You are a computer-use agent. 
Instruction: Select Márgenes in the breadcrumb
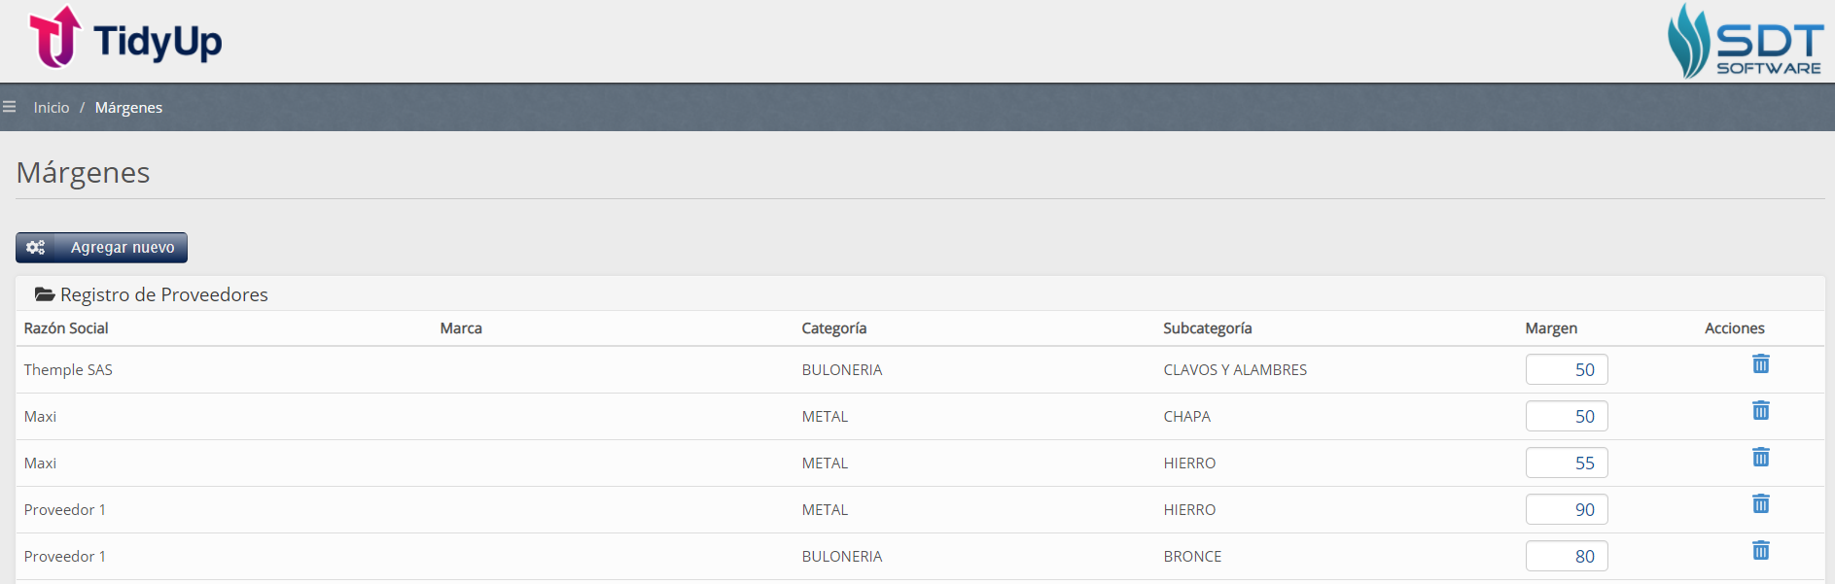[x=128, y=108]
